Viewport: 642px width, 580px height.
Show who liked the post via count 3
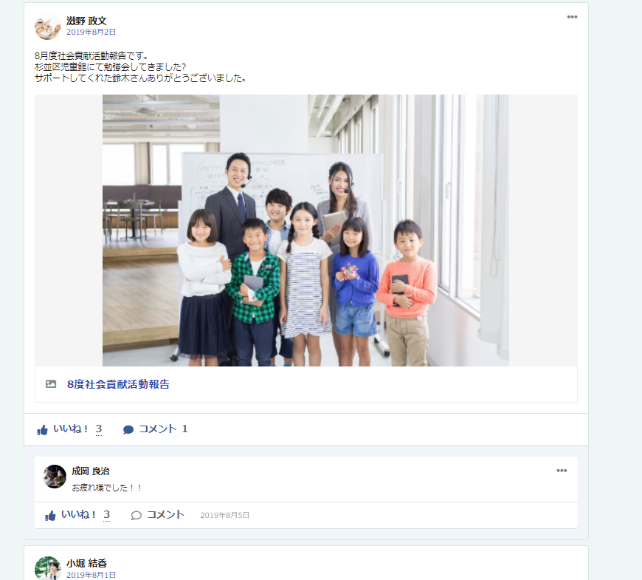99,429
